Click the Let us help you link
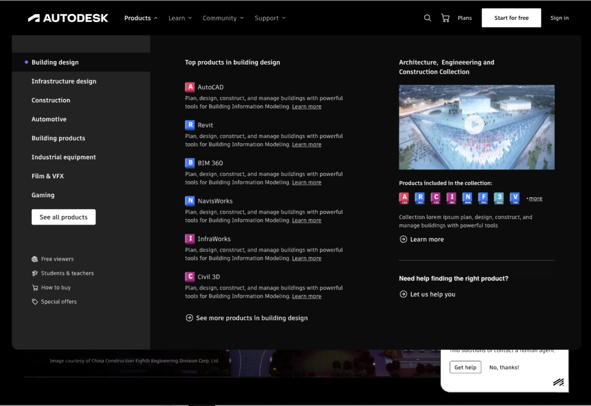The height and width of the screenshot is (406, 591). coord(427,294)
